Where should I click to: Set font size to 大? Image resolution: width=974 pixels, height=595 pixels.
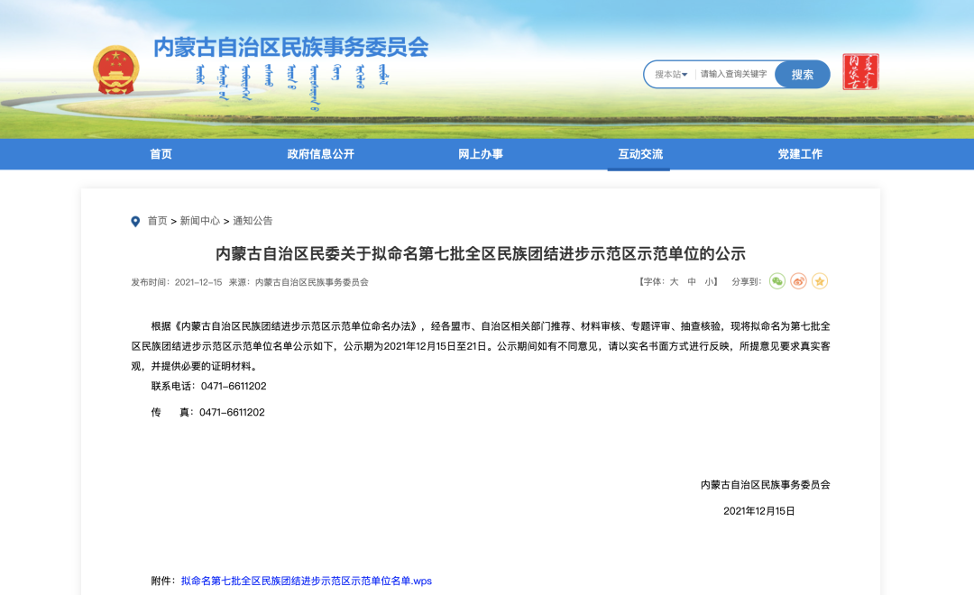tap(674, 282)
